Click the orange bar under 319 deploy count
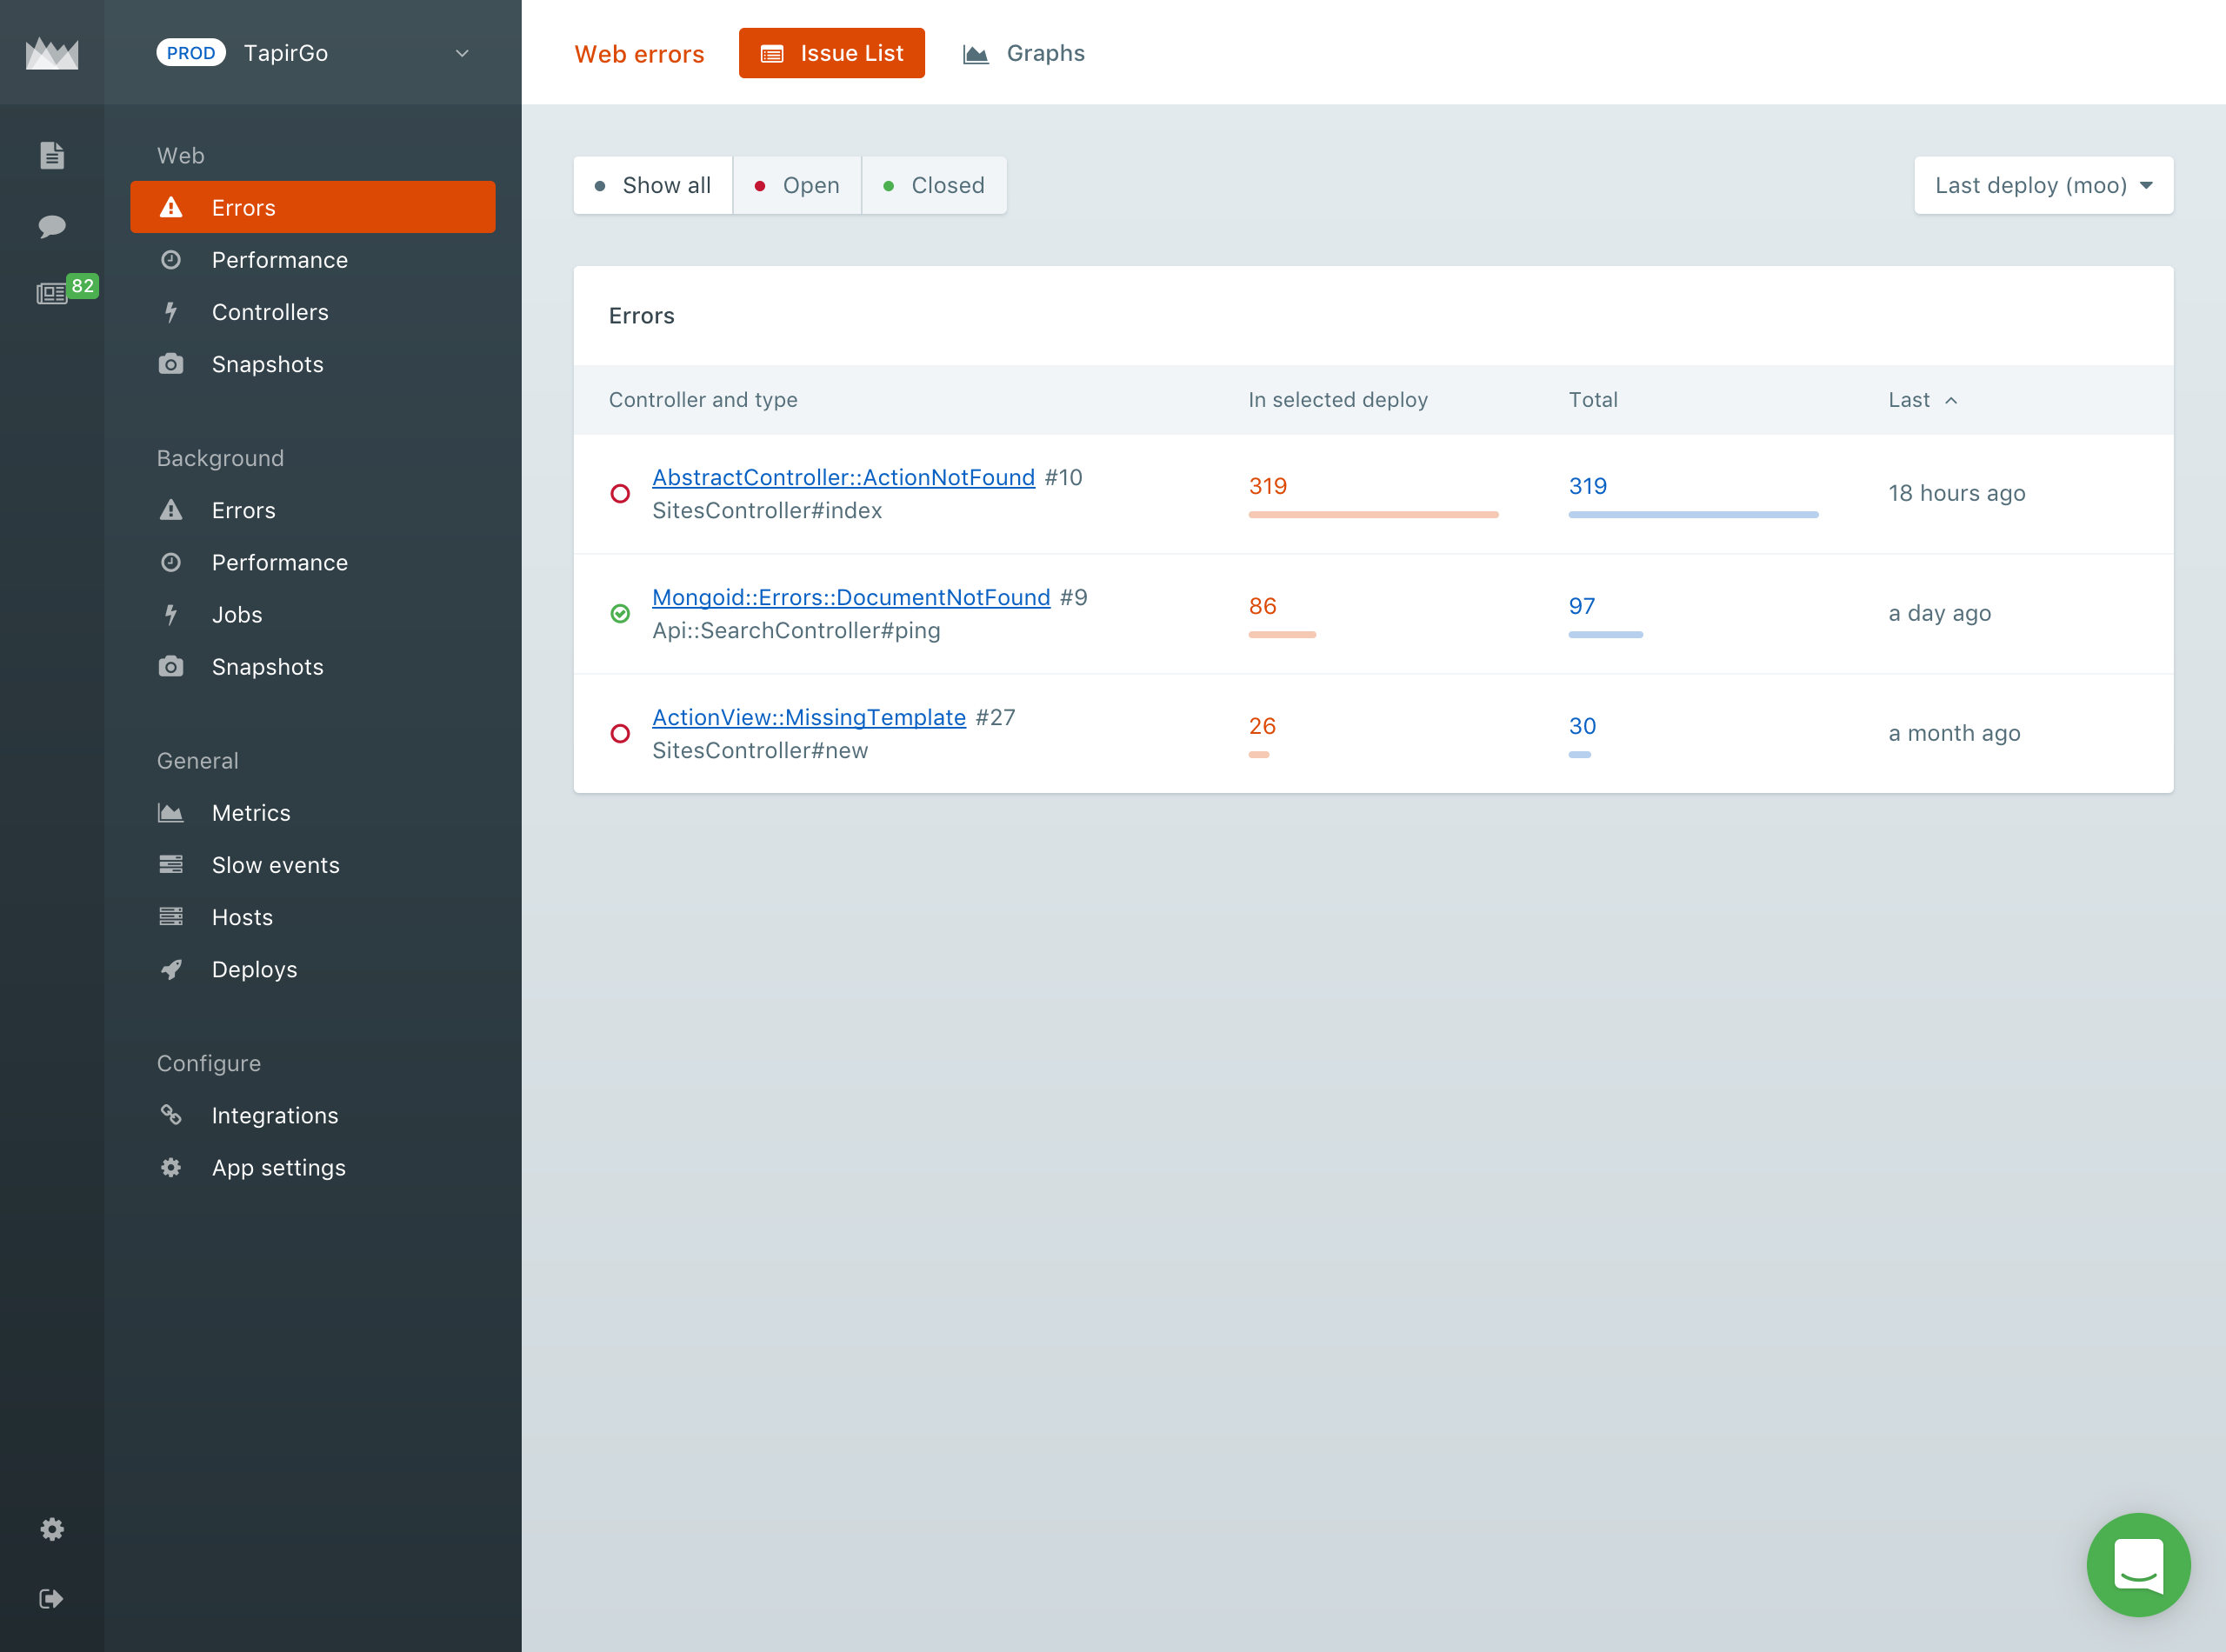The image size is (2226, 1652). click(1373, 514)
